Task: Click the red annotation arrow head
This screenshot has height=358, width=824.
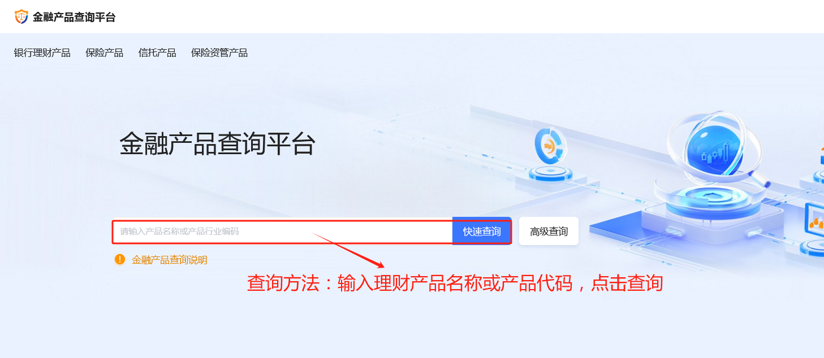Action: click(x=379, y=264)
